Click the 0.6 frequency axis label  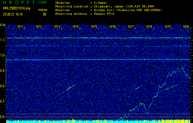(2, 117)
